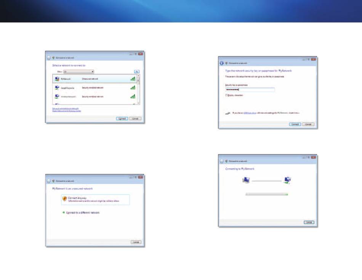Click the destination network icon in Connecting dialog
362x280 pixels.
pyautogui.click(x=287, y=180)
